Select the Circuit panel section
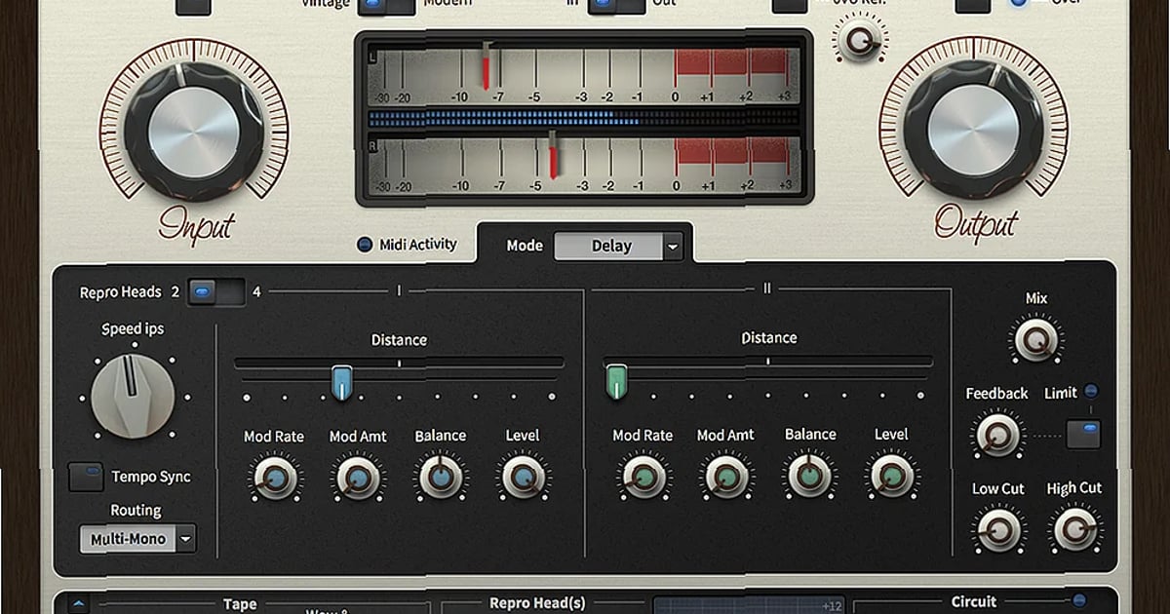The width and height of the screenshot is (1170, 614). coord(972,602)
